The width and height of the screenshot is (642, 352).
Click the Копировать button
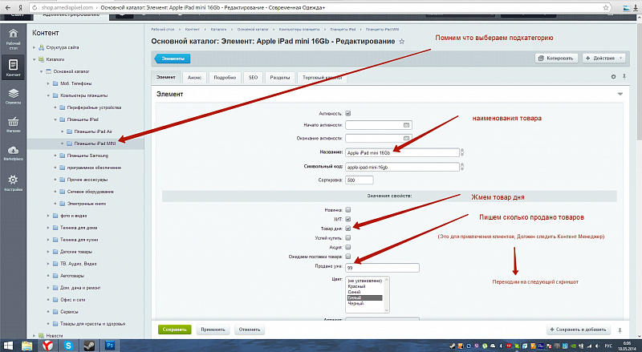(556, 58)
